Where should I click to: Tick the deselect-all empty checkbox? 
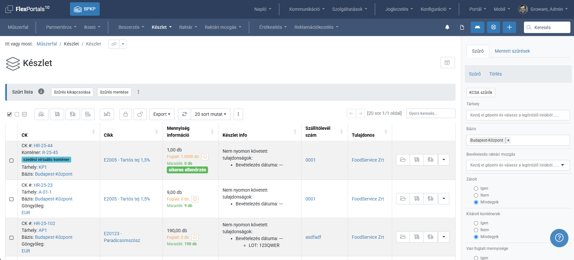click(17, 114)
